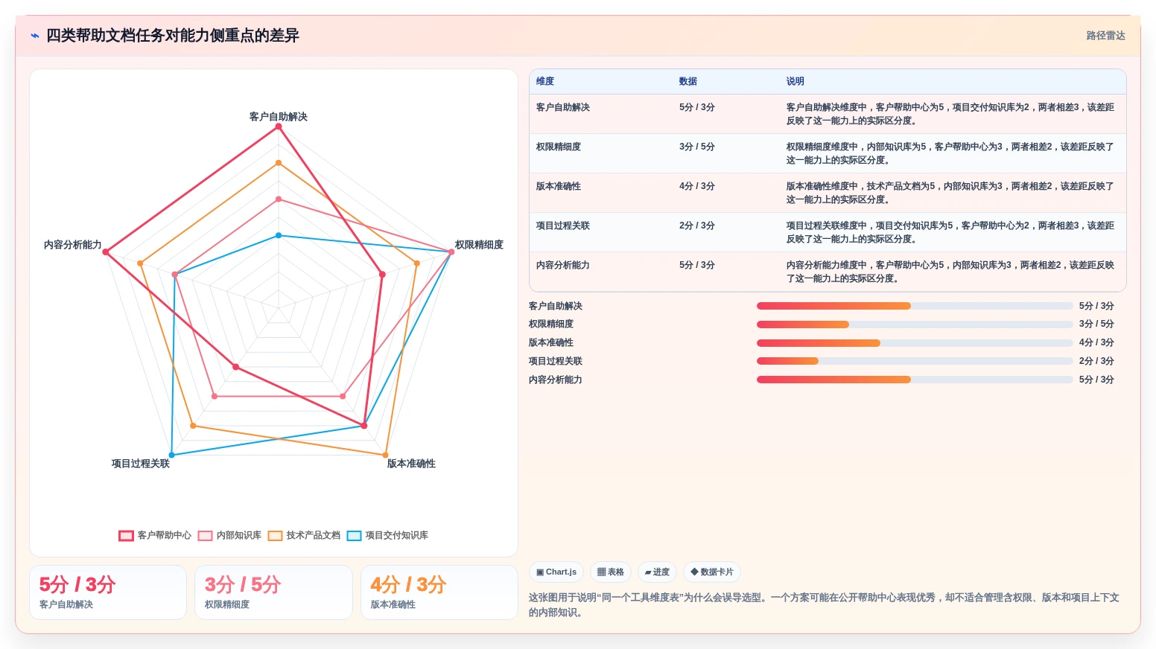Click the 路径雷达 label in the header
This screenshot has height=649, width=1156.
pos(1105,36)
